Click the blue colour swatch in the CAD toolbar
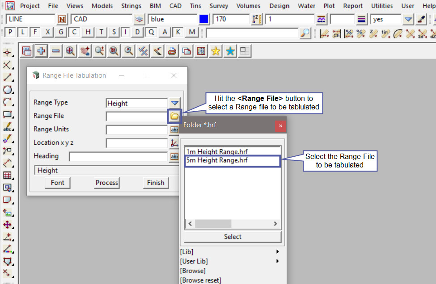 click(x=204, y=19)
